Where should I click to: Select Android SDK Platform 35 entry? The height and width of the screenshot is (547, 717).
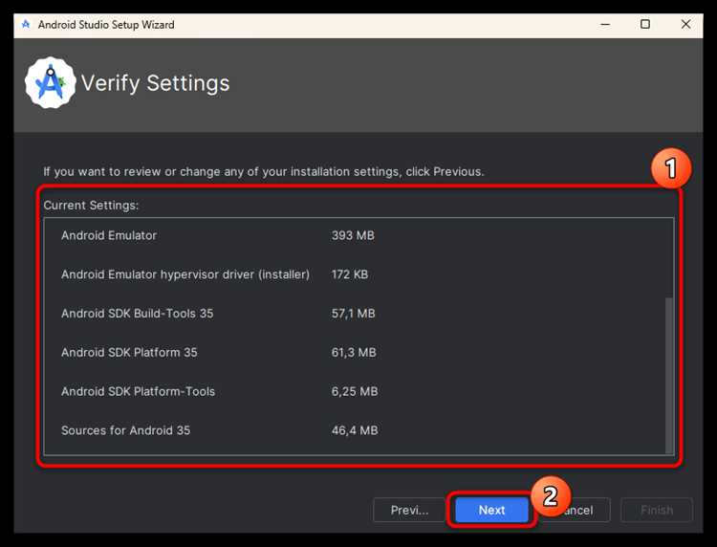pyautogui.click(x=358, y=352)
